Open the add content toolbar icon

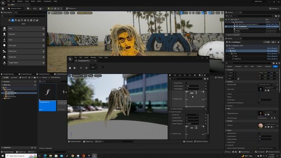(29, 8)
